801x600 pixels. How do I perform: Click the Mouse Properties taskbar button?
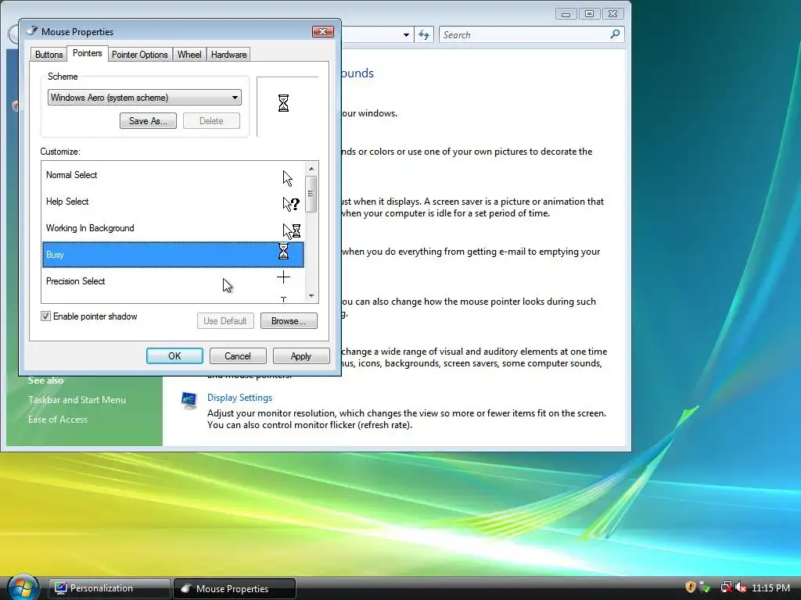tap(235, 588)
